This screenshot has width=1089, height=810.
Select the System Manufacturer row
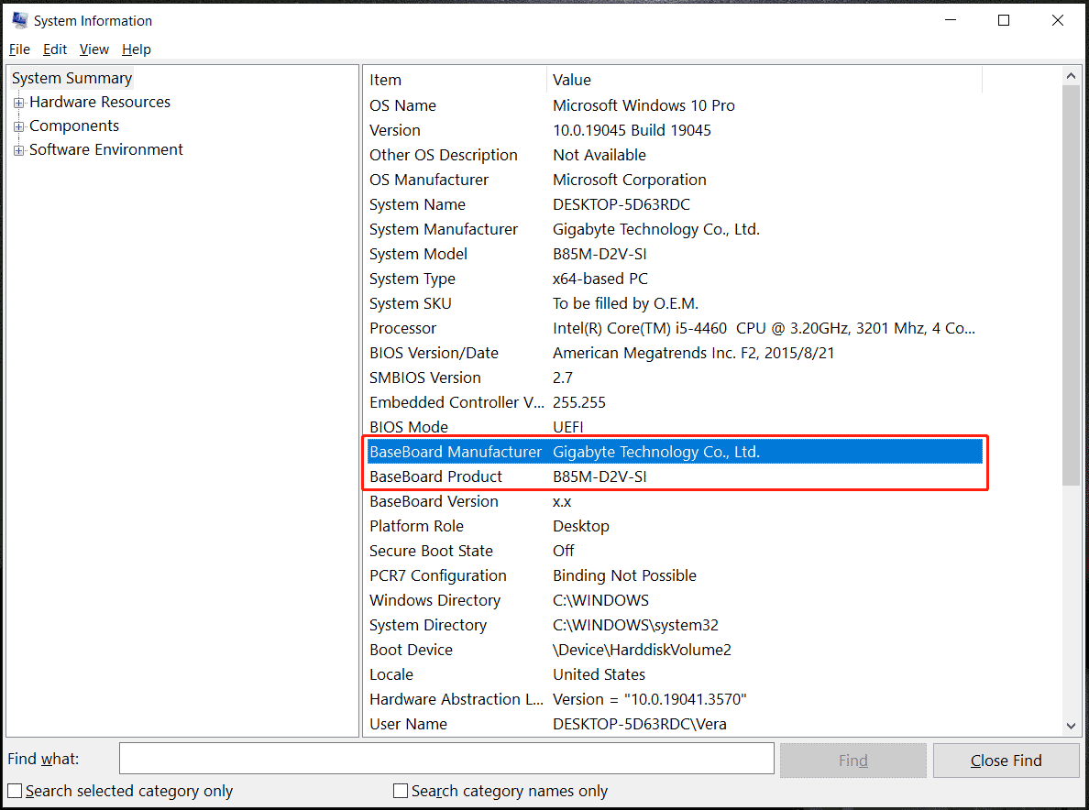[x=675, y=229]
